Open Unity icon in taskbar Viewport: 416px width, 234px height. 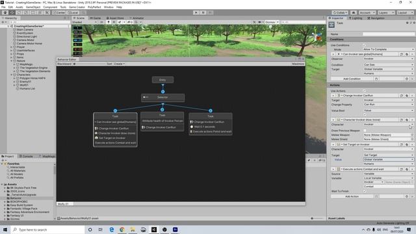point(154,229)
